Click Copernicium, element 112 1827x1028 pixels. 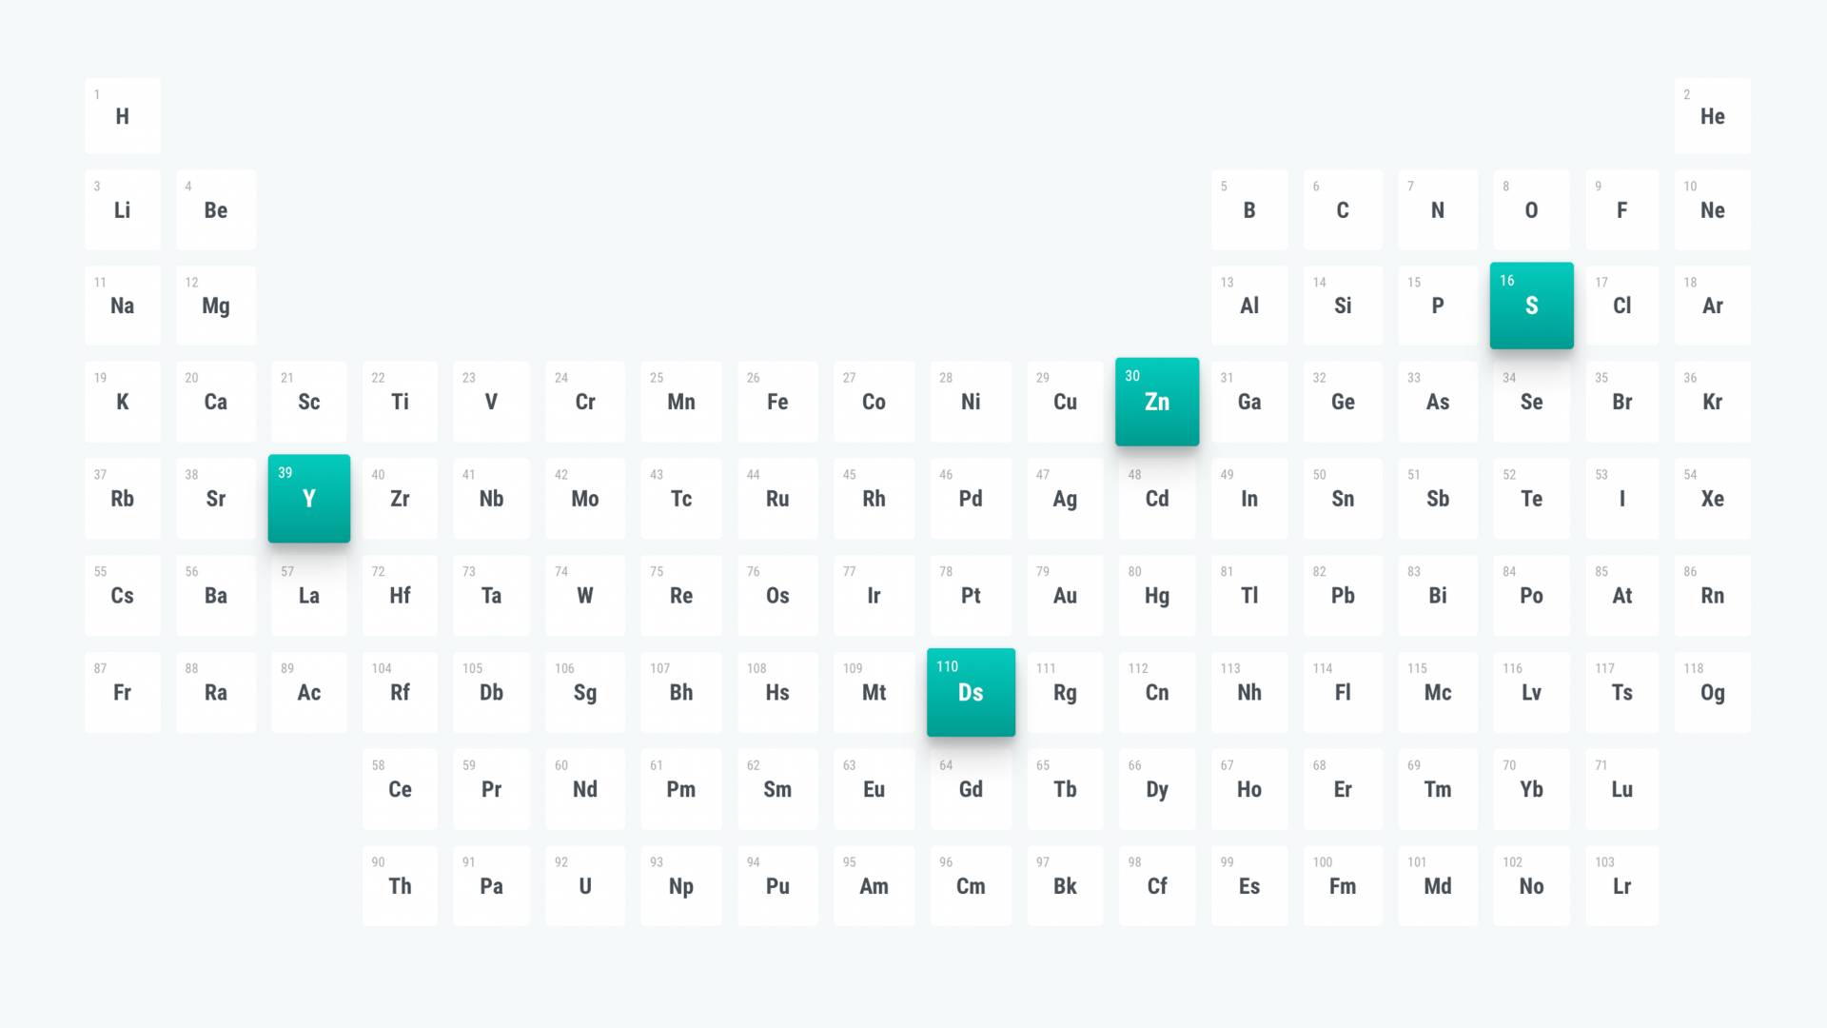pos(1157,692)
